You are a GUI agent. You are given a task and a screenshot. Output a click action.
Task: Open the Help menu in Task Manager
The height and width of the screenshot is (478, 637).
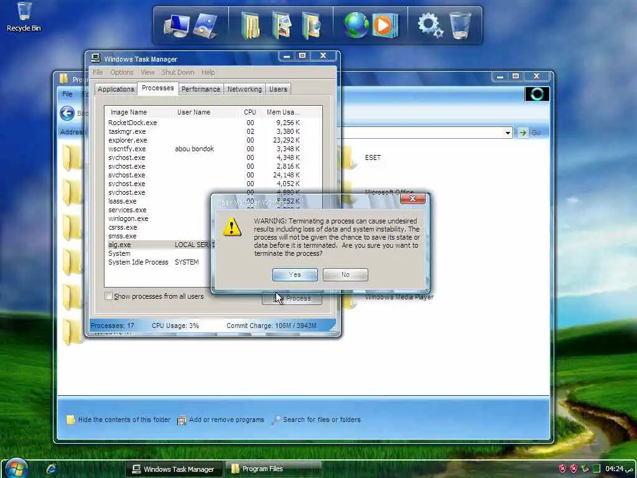click(x=208, y=72)
